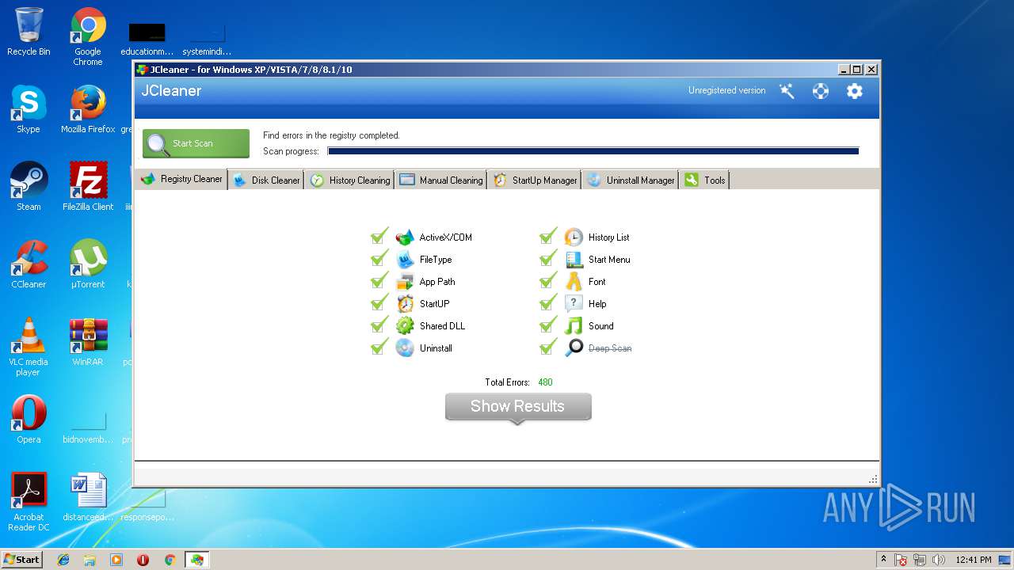
Task: Uncheck the Font checkbox
Action: (548, 281)
